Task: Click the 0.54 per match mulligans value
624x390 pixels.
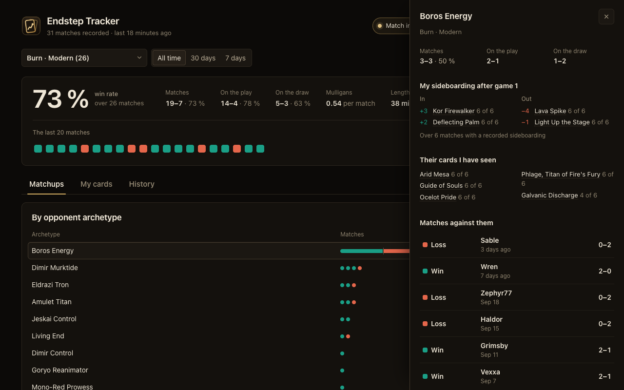Action: coord(351,103)
